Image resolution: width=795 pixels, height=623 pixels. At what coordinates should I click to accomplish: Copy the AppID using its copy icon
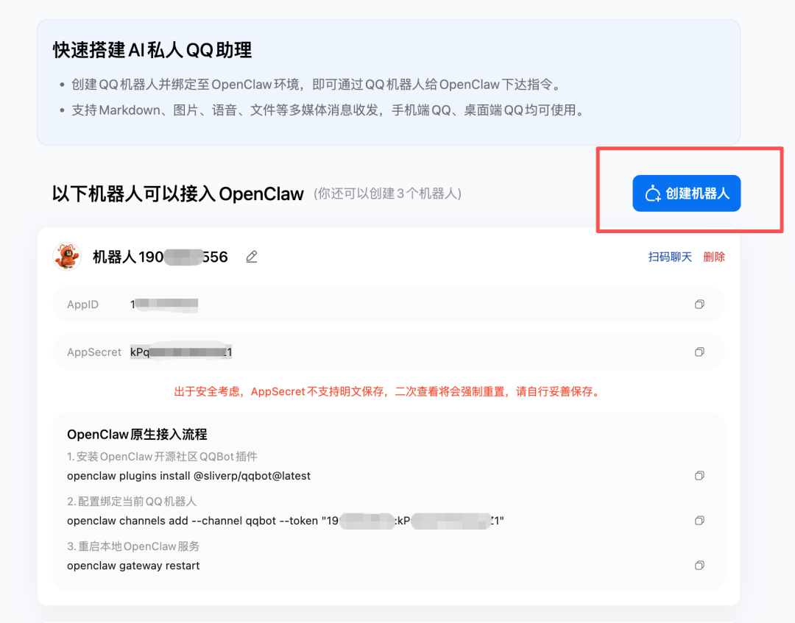point(699,304)
